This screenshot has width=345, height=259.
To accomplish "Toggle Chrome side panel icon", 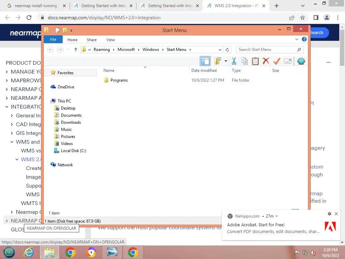I will 316,18.
